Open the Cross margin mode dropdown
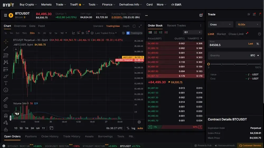Viewport: 264px width, 148px height. (220, 24)
